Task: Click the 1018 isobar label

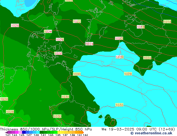Action: [x=141, y=27]
